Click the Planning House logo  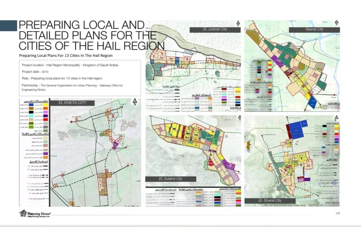(35, 214)
